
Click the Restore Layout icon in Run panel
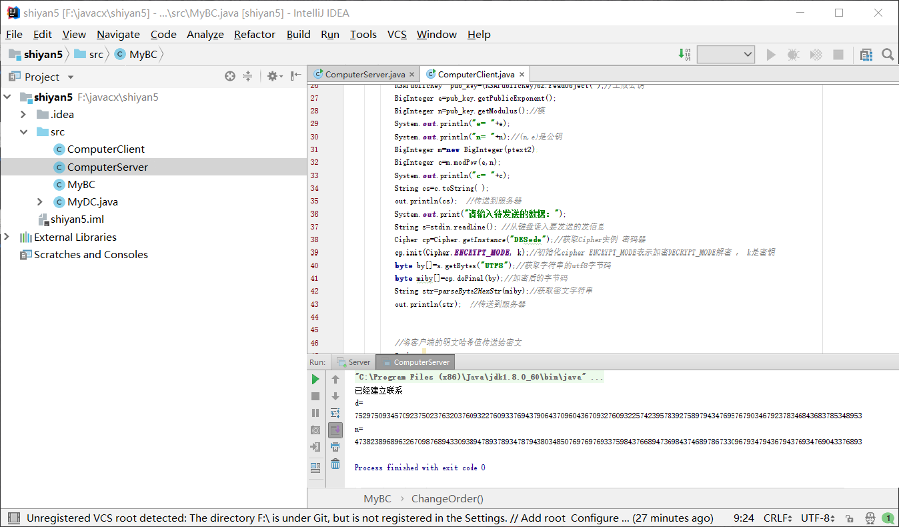[315, 467]
